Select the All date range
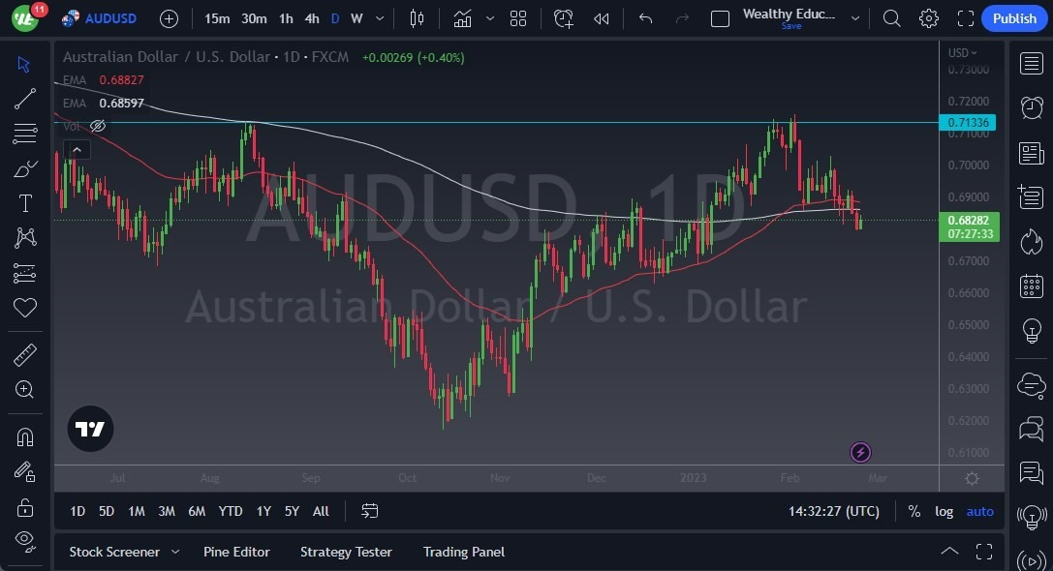Viewport: 1053px width, 571px height. (x=321, y=511)
